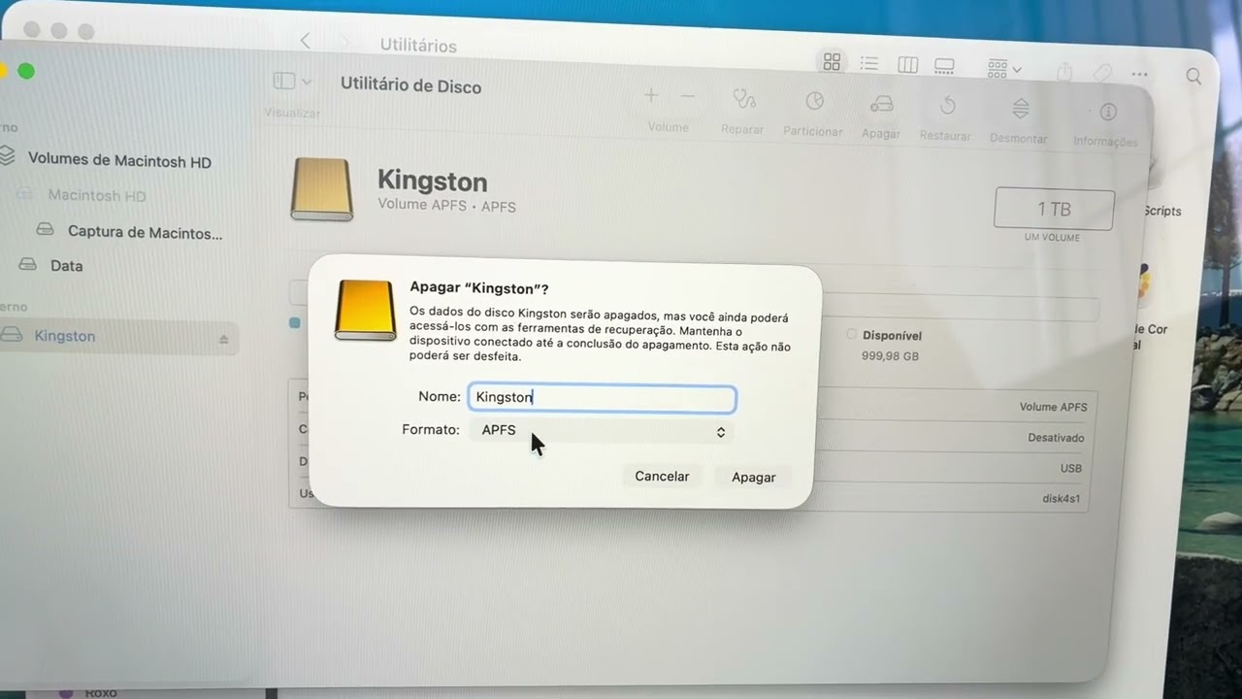Click the Reparar first aid icon
The image size is (1242, 699).
(743, 99)
